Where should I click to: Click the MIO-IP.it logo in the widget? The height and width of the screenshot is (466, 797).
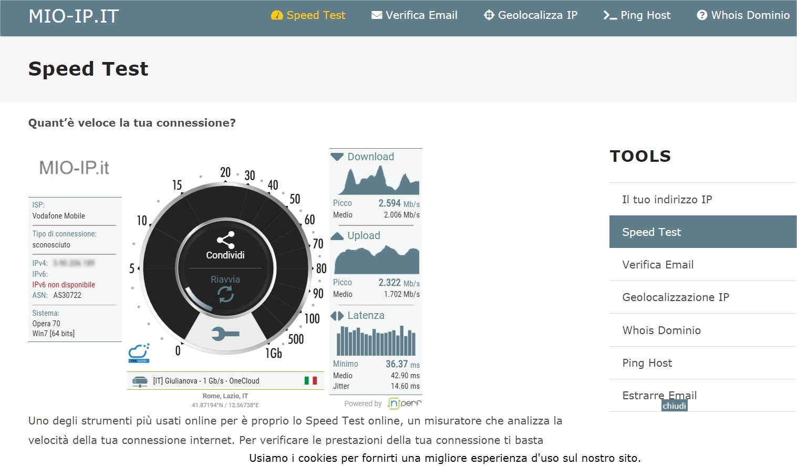pyautogui.click(x=75, y=168)
